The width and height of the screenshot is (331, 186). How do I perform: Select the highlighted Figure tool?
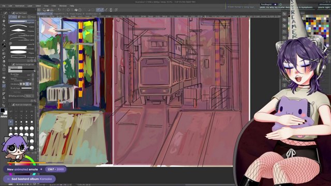[x=4, y=86]
